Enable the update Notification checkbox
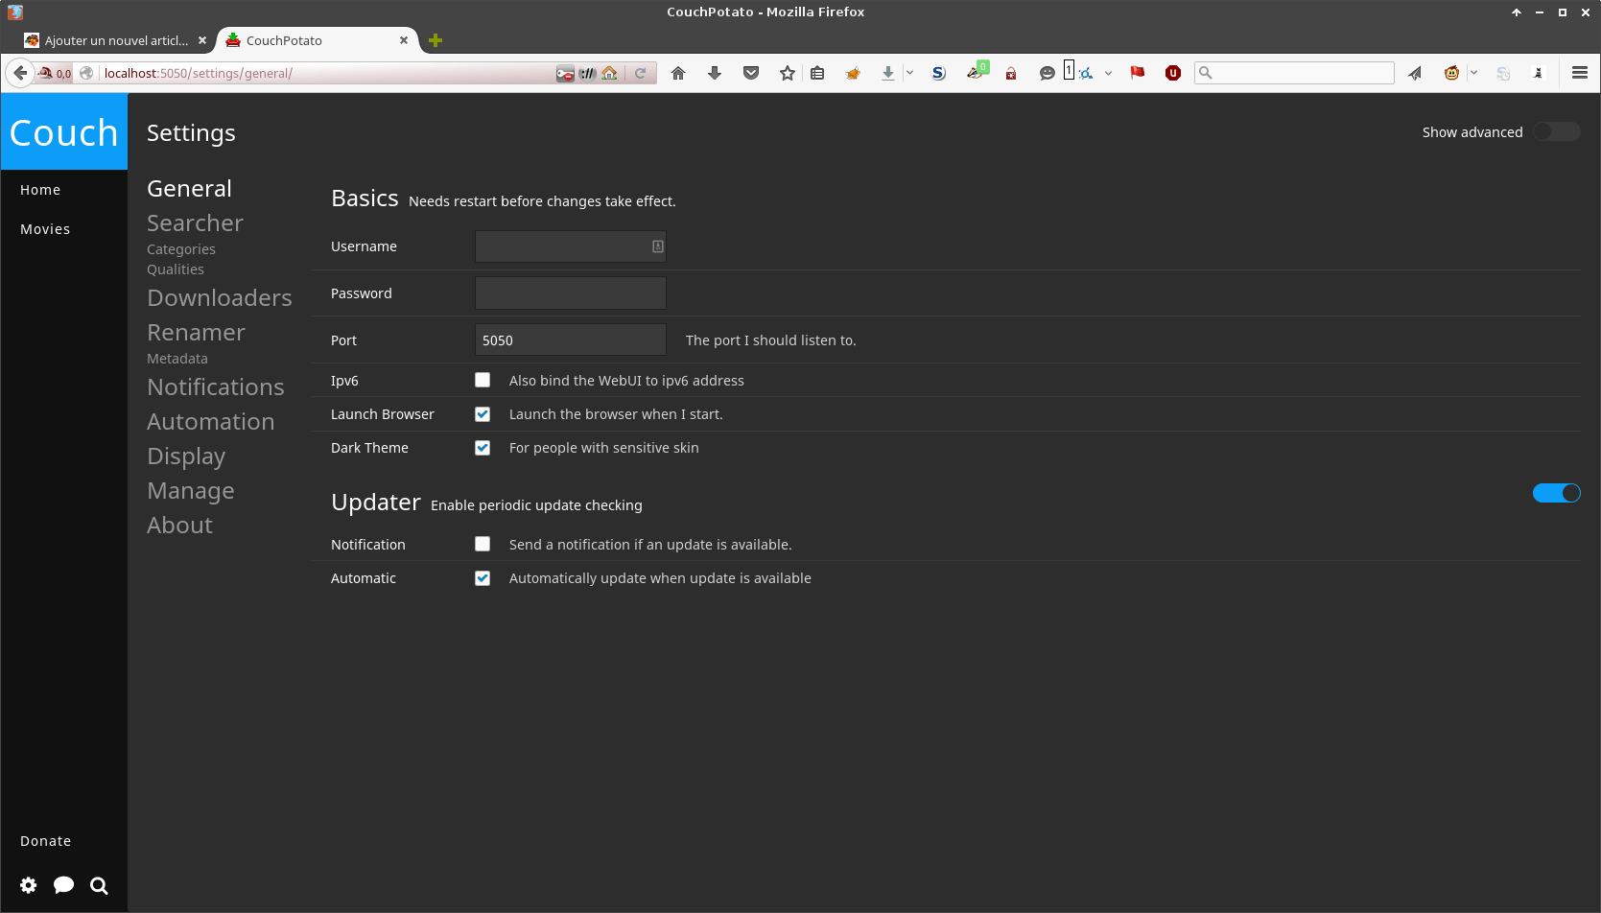The image size is (1601, 913). (x=483, y=544)
